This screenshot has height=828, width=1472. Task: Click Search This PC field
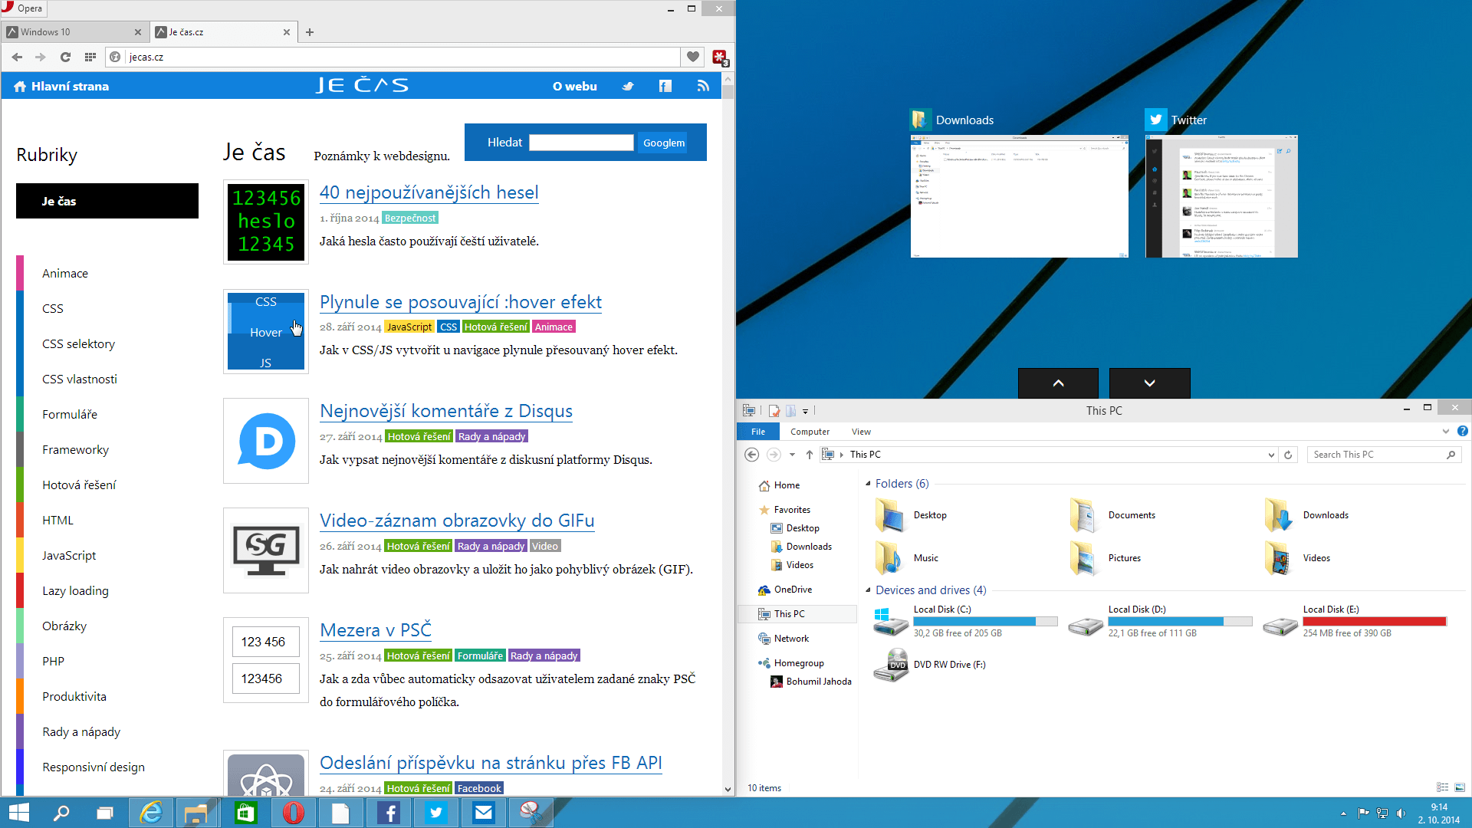(1384, 455)
